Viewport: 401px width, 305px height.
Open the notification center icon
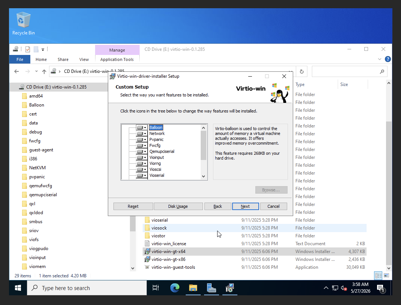point(381,289)
